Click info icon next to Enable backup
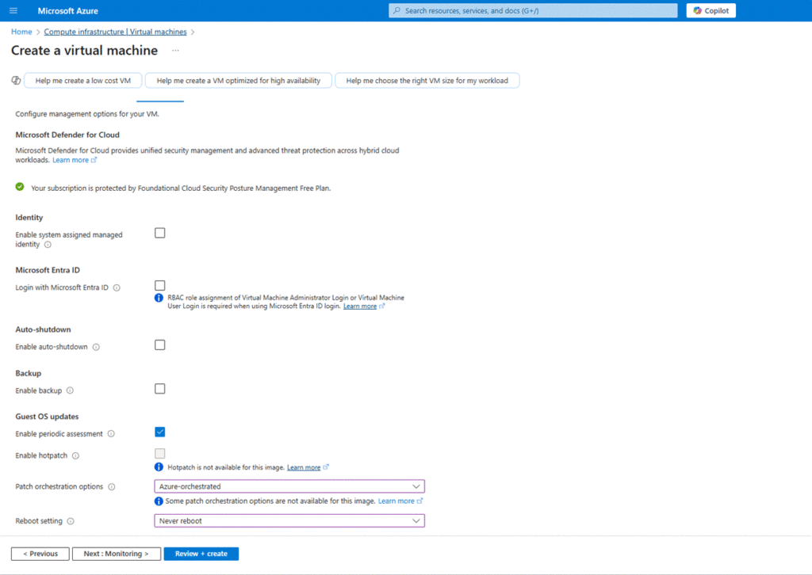Screen dimensions: 812x575 pyautogui.click(x=70, y=390)
